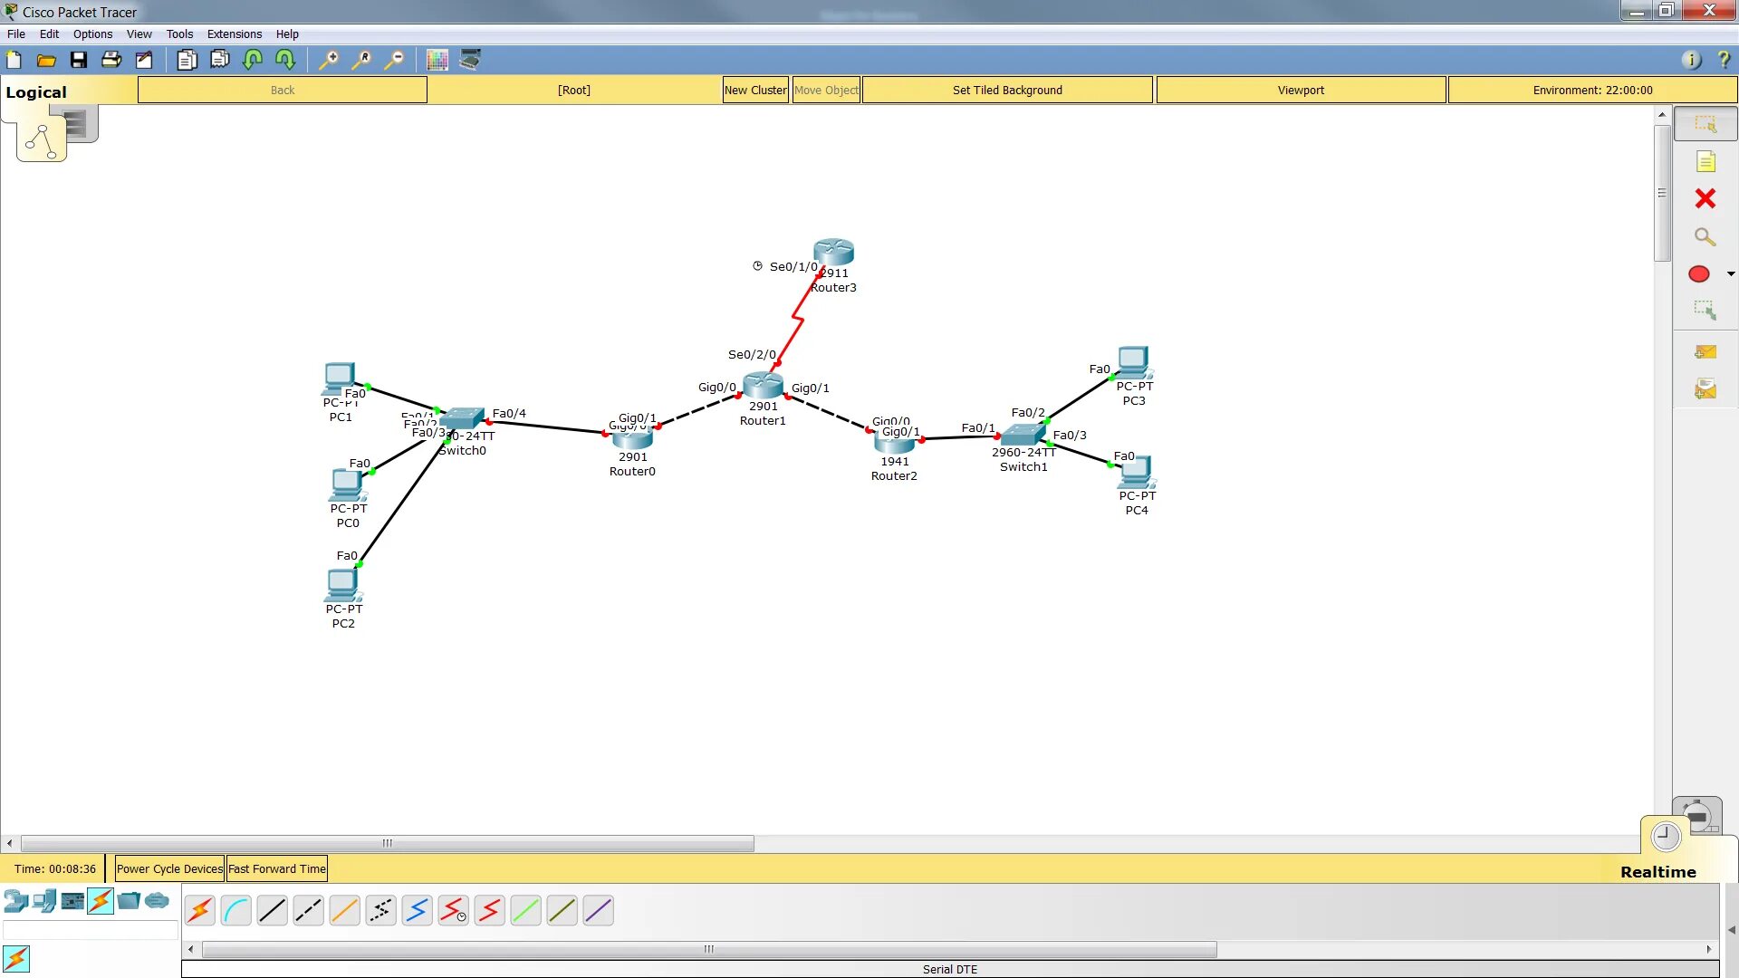Select the Place Note tool
Image resolution: width=1739 pixels, height=978 pixels.
point(1705,161)
